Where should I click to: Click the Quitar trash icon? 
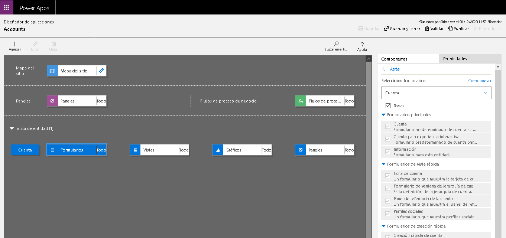pyautogui.click(x=54, y=44)
